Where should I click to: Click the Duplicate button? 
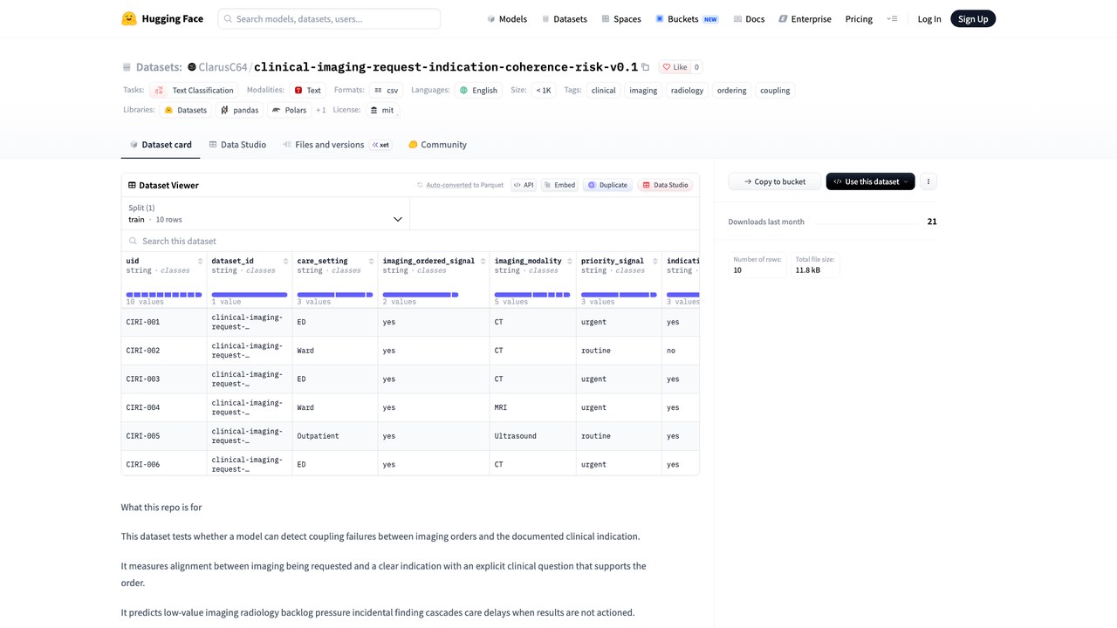[607, 185]
